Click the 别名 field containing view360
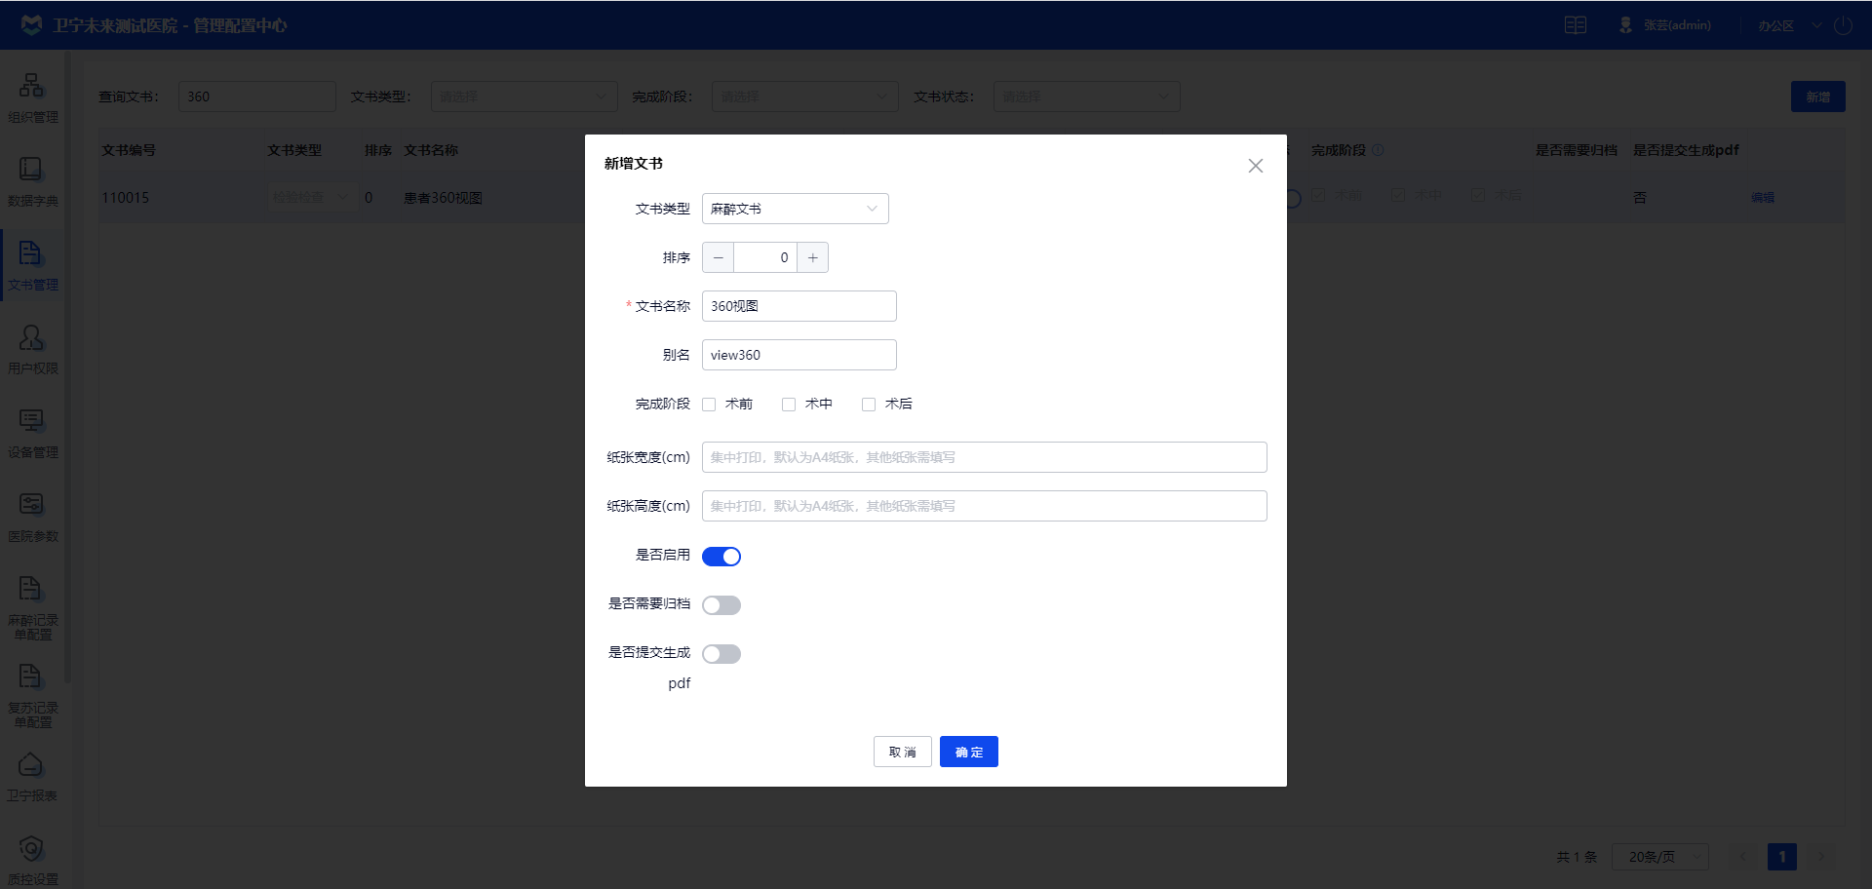 tap(799, 355)
